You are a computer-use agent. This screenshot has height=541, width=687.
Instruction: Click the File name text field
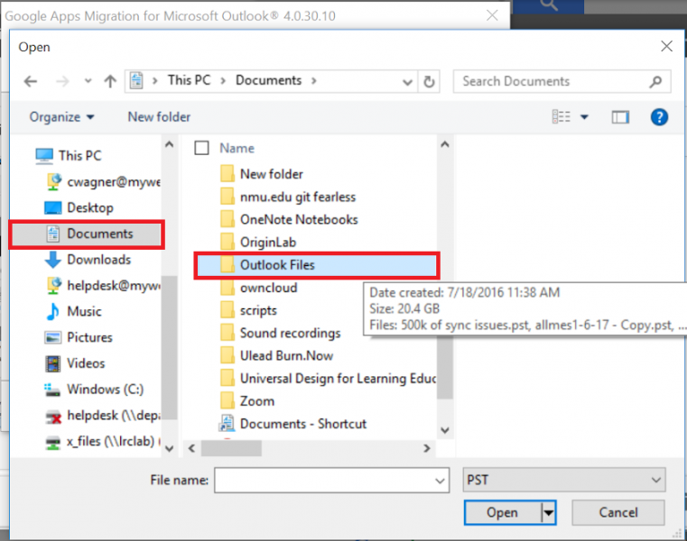pyautogui.click(x=331, y=481)
